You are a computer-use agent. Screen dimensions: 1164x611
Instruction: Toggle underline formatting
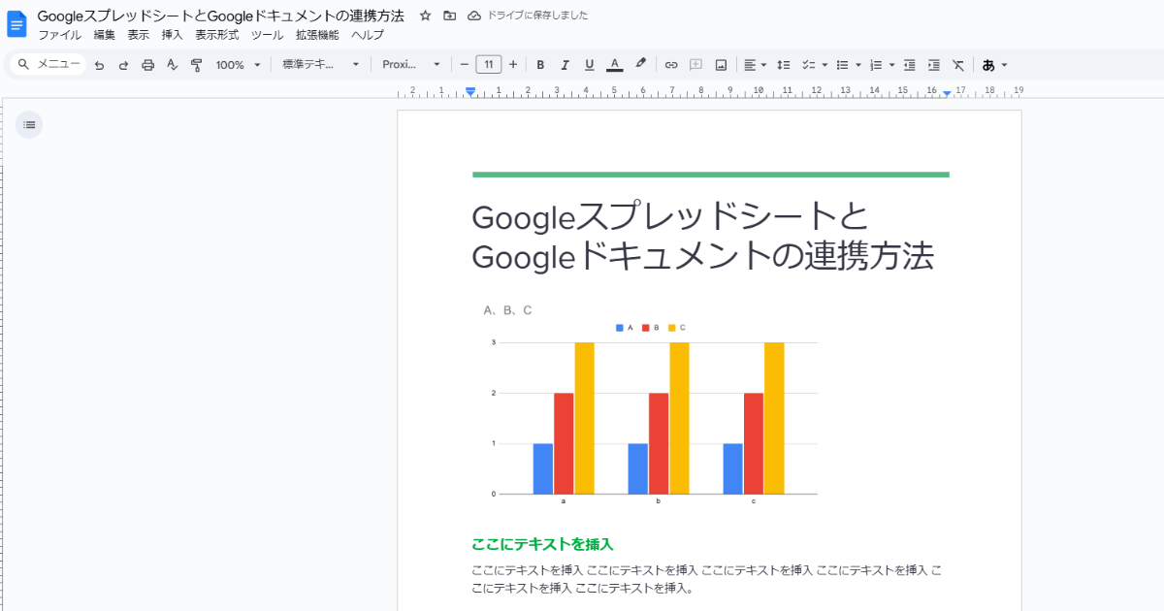589,65
